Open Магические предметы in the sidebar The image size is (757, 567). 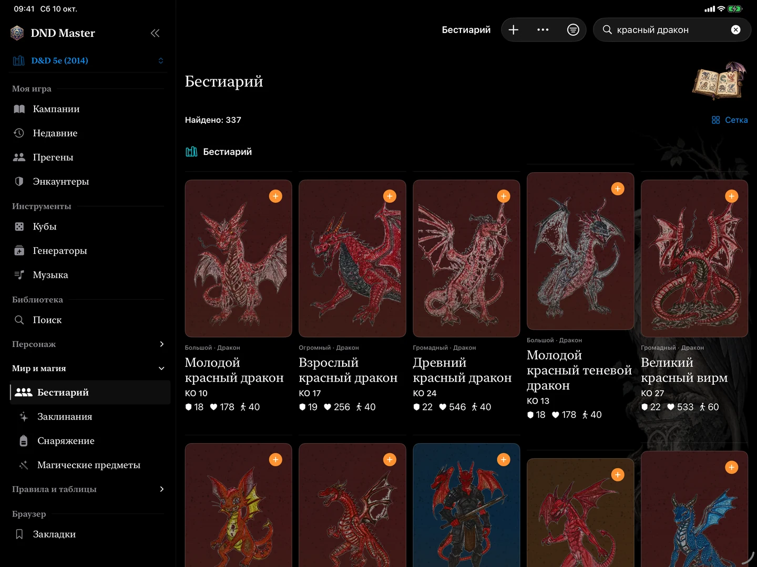coord(90,465)
